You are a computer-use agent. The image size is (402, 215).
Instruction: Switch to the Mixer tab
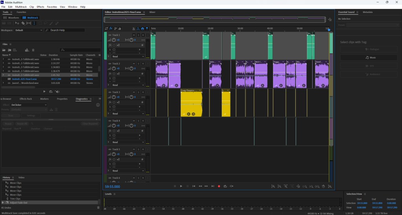click(152, 13)
